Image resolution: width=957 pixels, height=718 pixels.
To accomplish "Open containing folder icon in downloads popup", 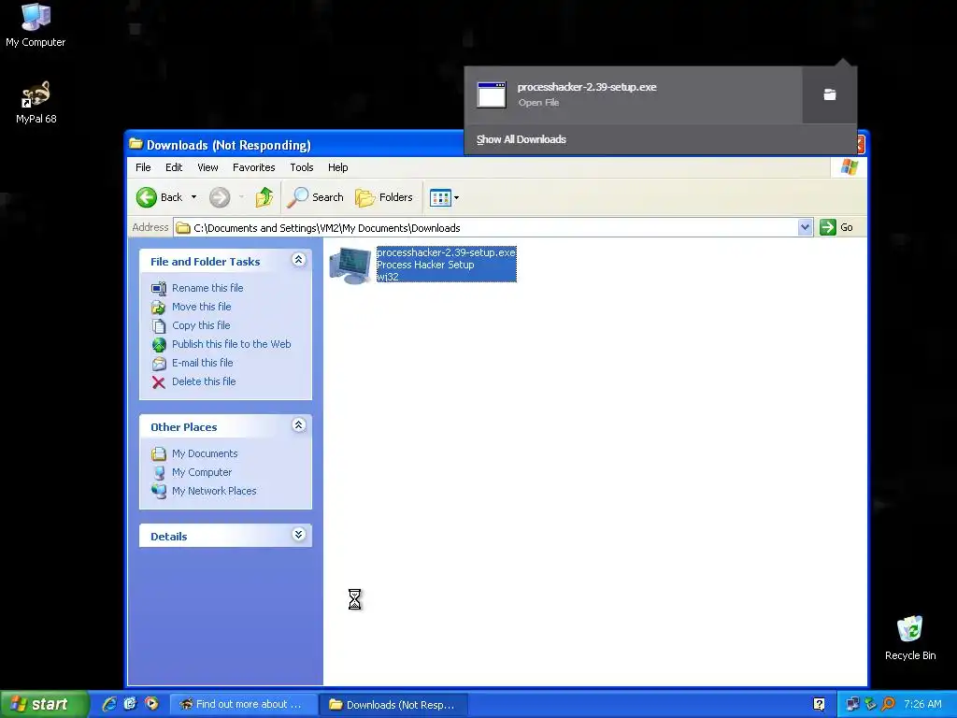I will pyautogui.click(x=830, y=94).
